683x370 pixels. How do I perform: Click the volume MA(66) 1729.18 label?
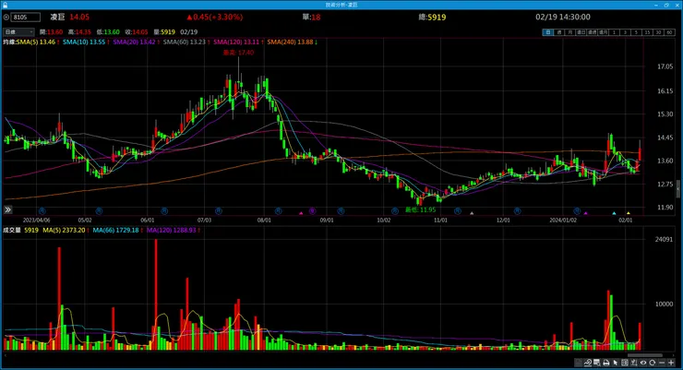pyautogui.click(x=117, y=230)
